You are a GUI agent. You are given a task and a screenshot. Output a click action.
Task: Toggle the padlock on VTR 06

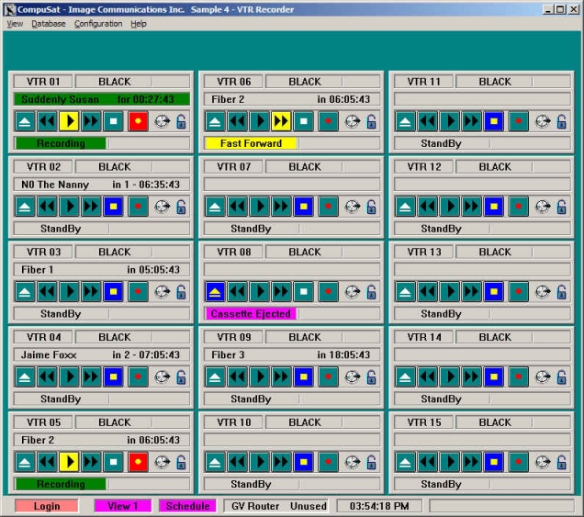pyautogui.click(x=372, y=121)
